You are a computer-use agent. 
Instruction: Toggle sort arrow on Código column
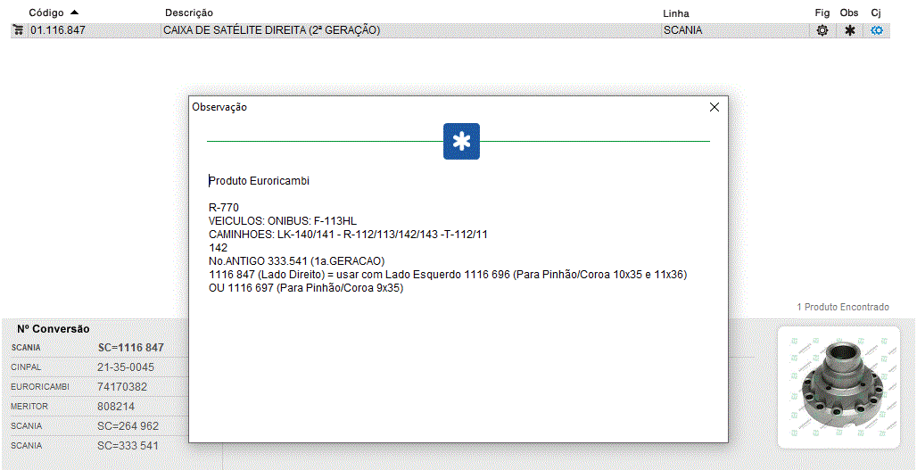pyautogui.click(x=74, y=12)
